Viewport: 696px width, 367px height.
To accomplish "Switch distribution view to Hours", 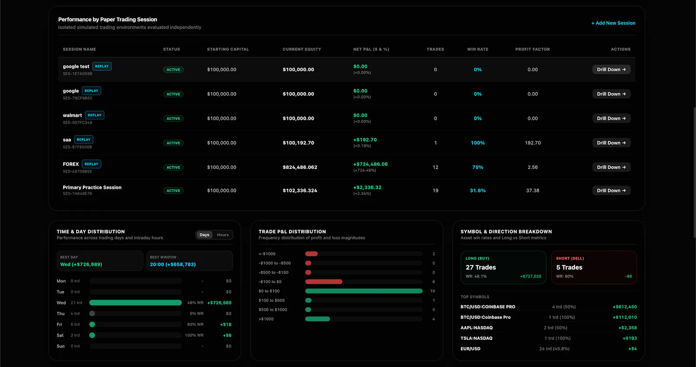I will coord(223,235).
